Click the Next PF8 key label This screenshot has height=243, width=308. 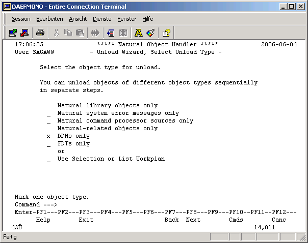193,220
